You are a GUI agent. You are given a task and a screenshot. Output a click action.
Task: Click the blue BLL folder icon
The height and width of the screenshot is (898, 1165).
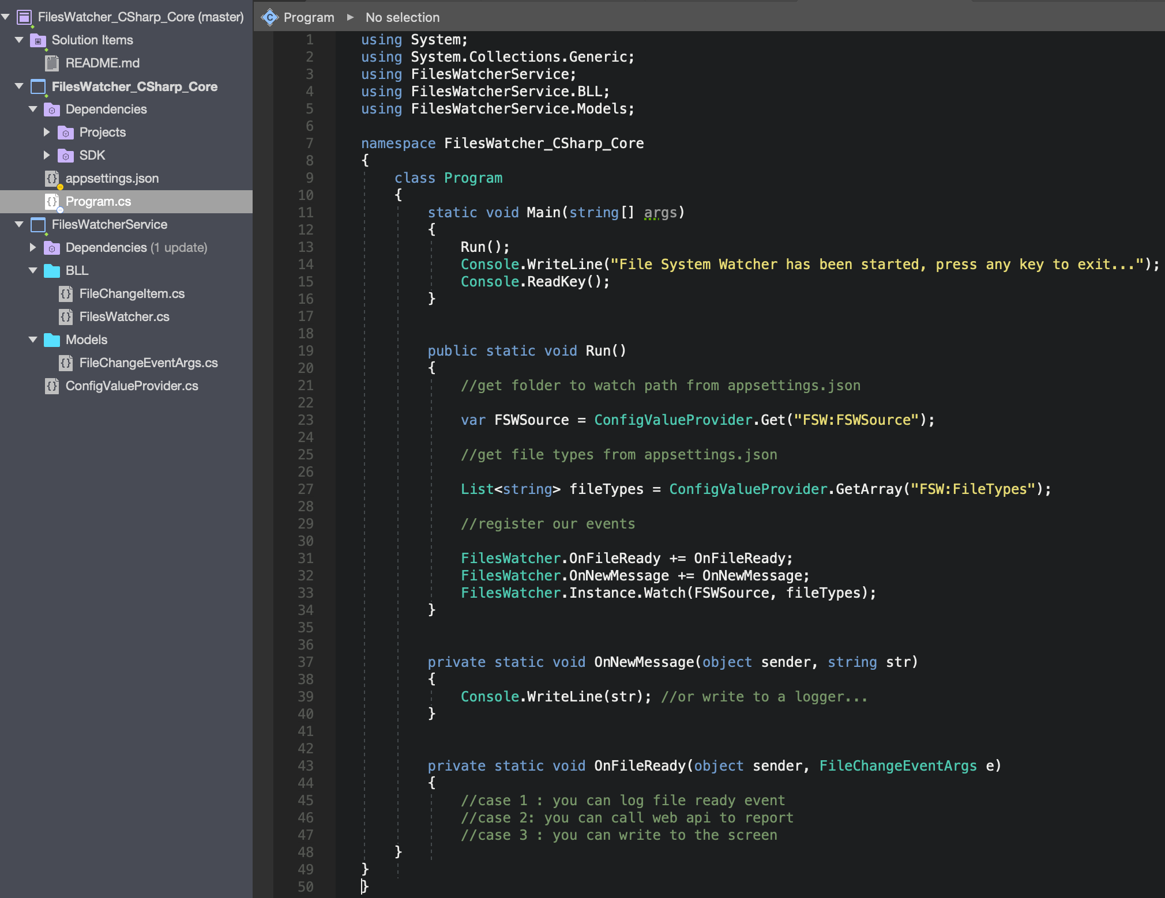(x=52, y=271)
